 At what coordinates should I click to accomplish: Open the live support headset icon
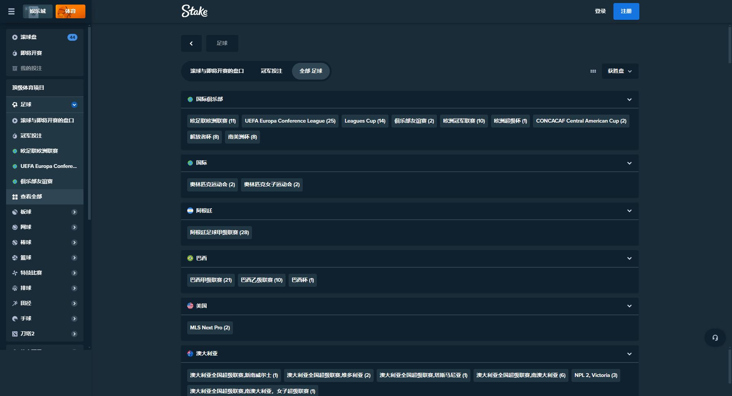coord(715,338)
